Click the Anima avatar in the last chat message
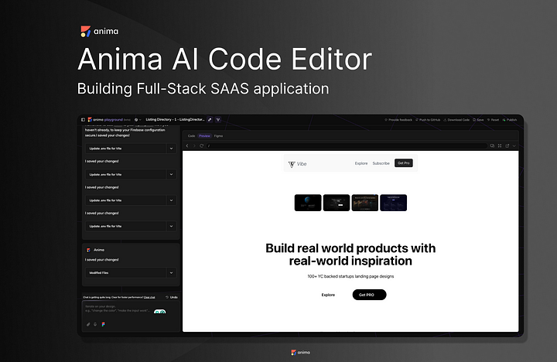This screenshot has height=362, width=557. (x=88, y=250)
